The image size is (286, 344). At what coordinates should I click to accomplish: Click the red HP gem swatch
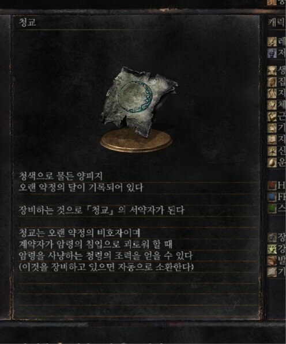272,186
